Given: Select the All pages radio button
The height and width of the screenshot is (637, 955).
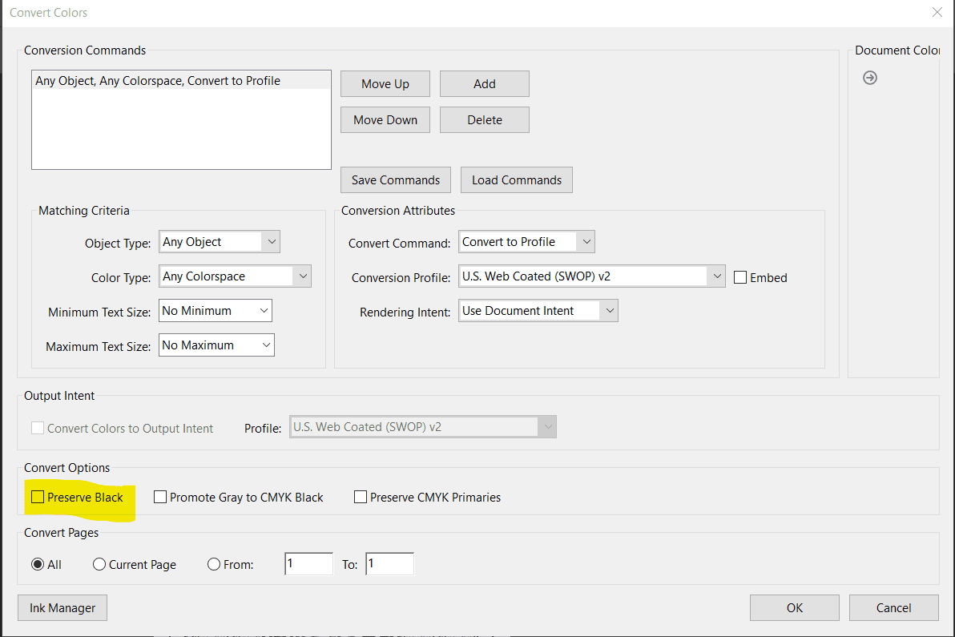Looking at the screenshot, I should coord(38,564).
